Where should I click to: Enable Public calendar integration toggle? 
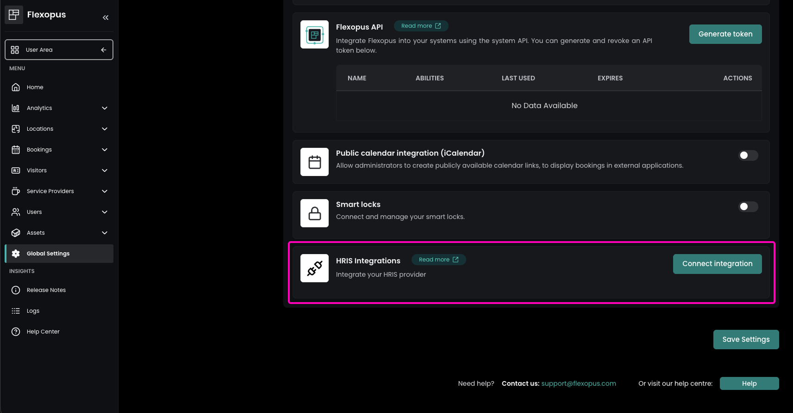(748, 156)
